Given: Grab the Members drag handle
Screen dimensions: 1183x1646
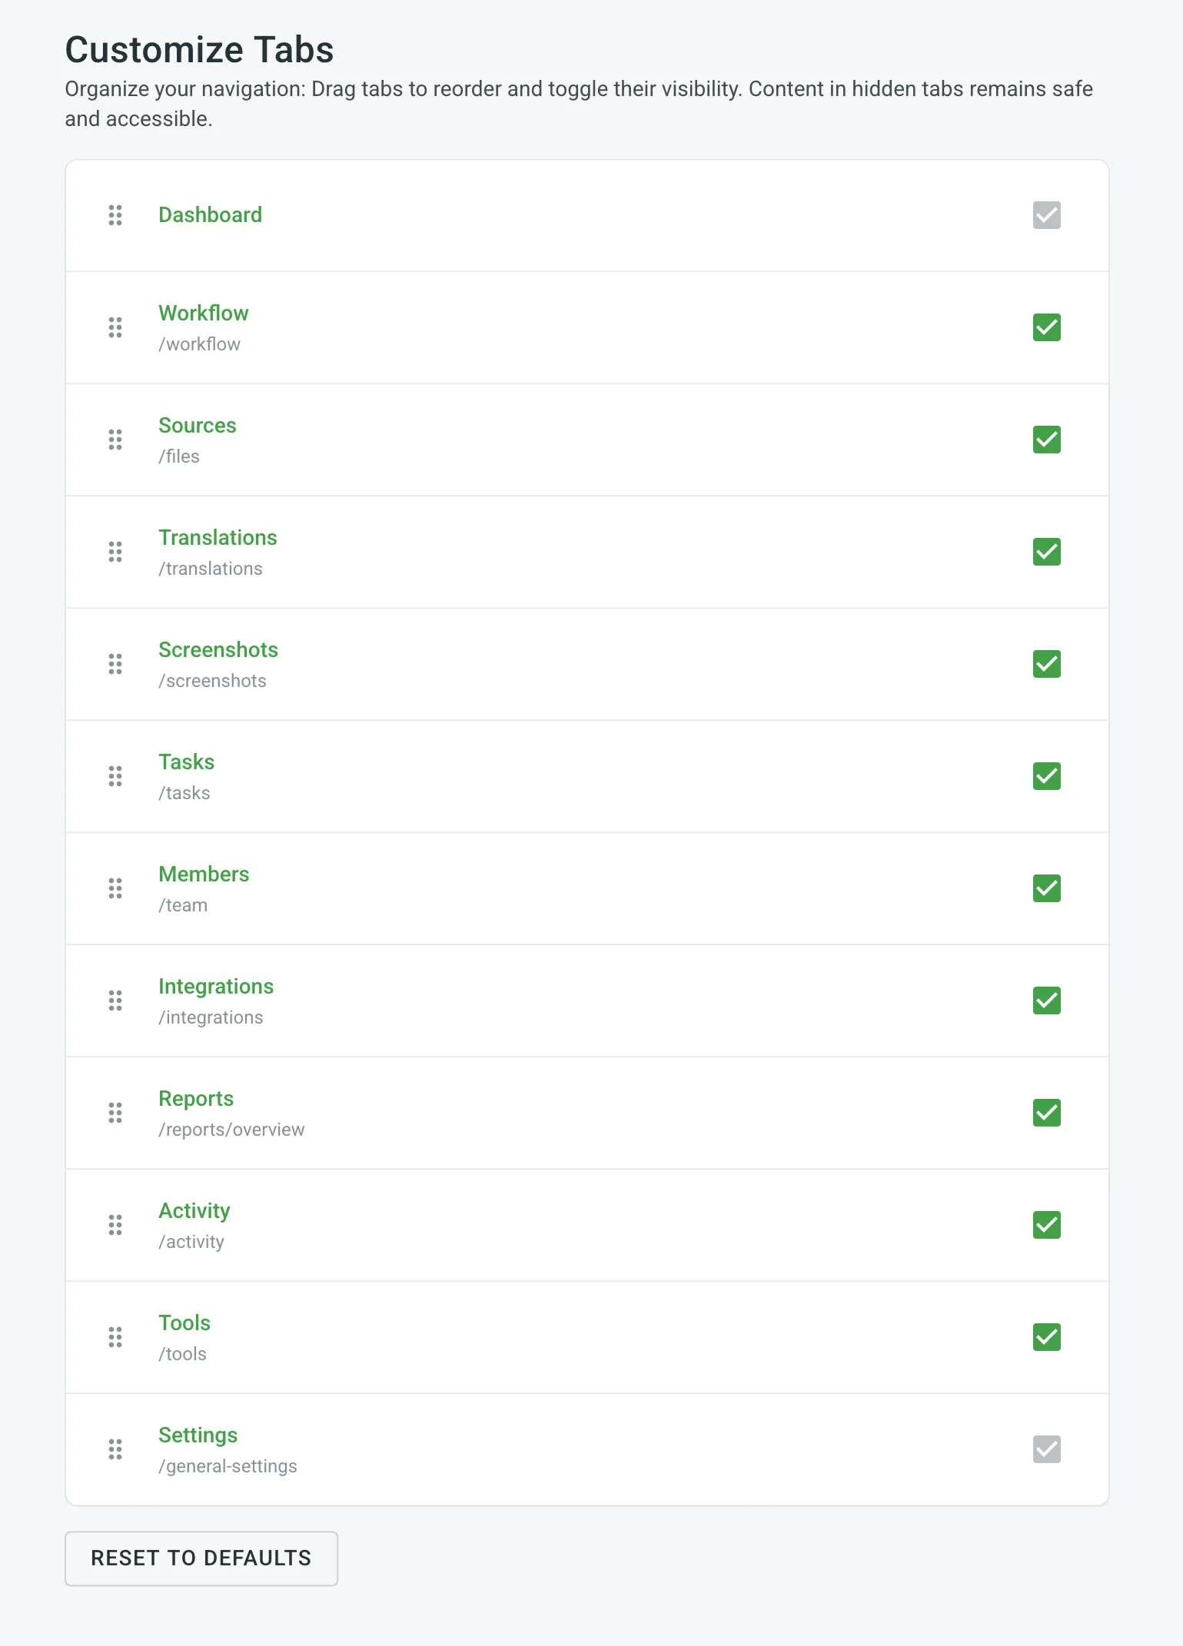Looking at the screenshot, I should pyautogui.click(x=115, y=888).
